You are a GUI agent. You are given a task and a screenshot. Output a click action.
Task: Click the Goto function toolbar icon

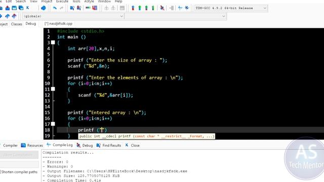point(88,8)
